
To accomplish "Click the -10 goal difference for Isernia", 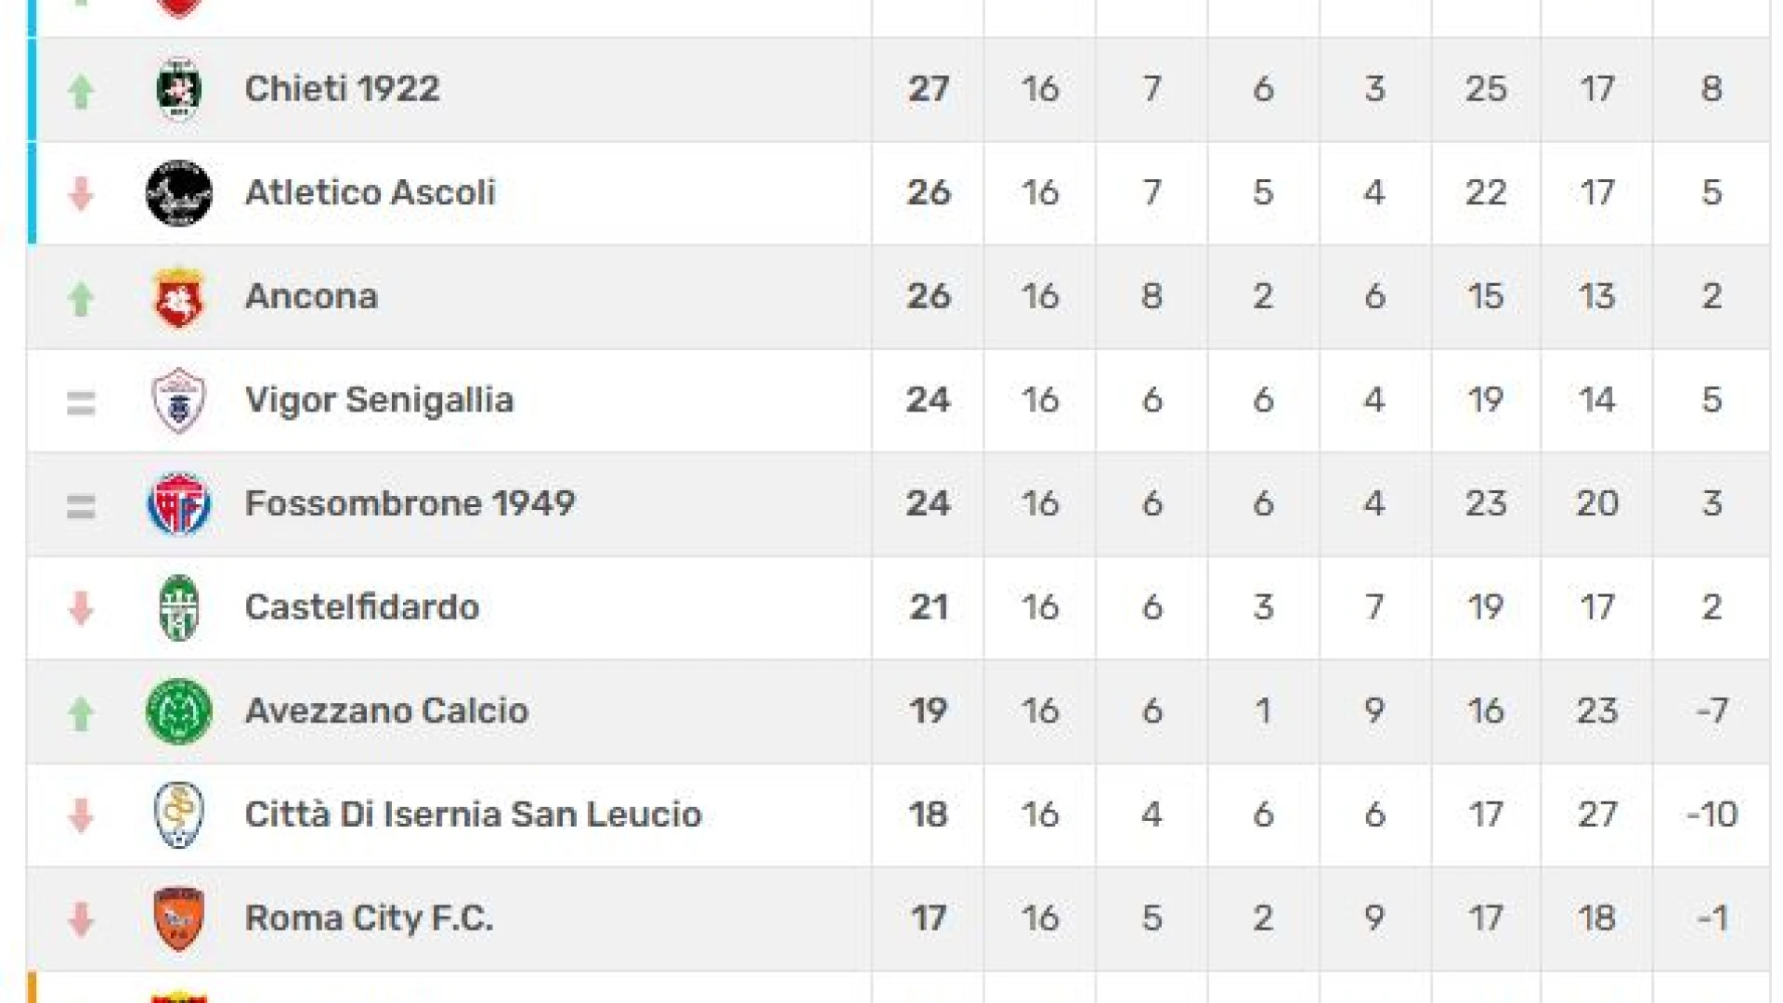I will 1711,814.
